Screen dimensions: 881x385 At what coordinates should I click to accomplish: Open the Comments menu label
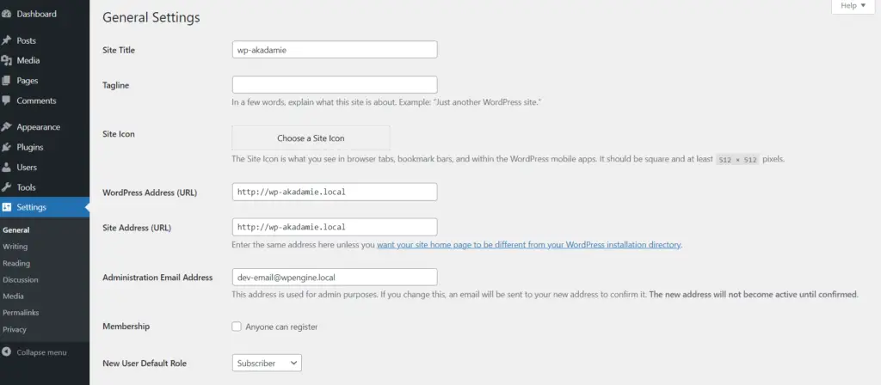pyautogui.click(x=36, y=101)
